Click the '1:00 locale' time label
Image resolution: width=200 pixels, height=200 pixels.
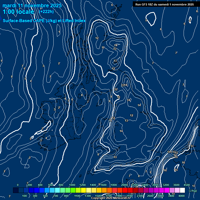(x=18, y=12)
